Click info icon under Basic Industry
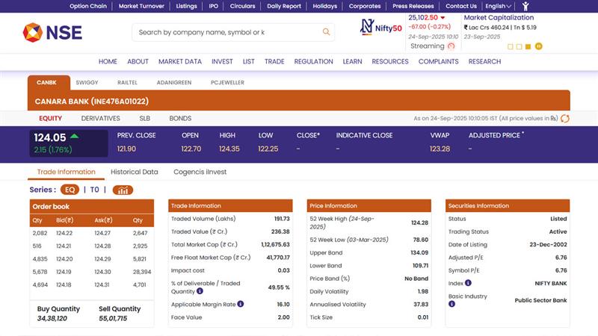Screen dimensions: 598x336 coord(451,304)
